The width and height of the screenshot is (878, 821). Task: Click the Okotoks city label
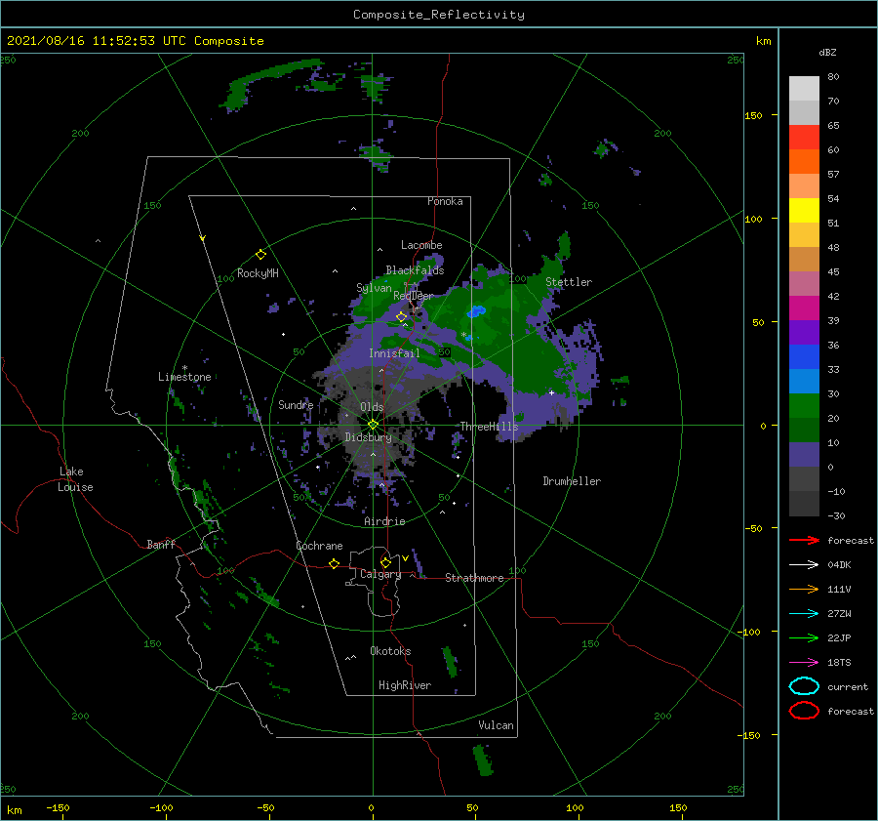[390, 651]
